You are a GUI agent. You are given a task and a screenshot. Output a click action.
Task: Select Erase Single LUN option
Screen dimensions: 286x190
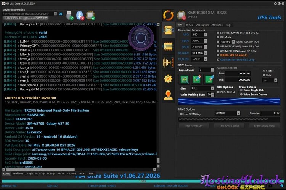241,90
